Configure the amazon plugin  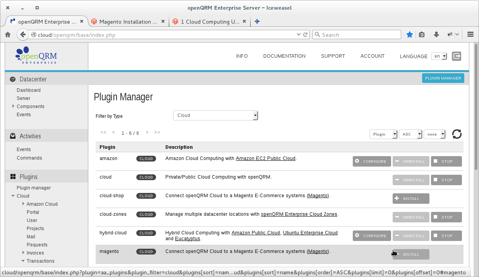[x=372, y=161]
